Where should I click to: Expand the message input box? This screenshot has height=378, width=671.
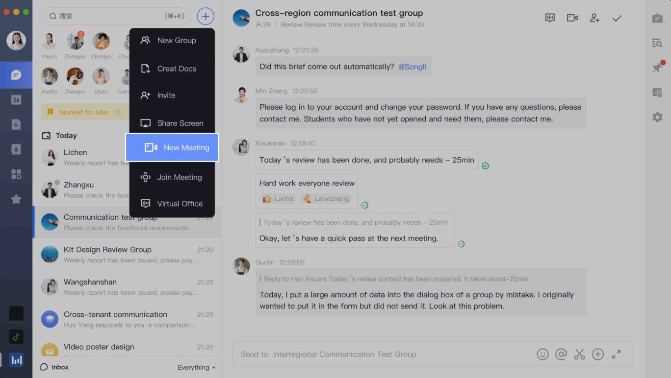point(617,354)
